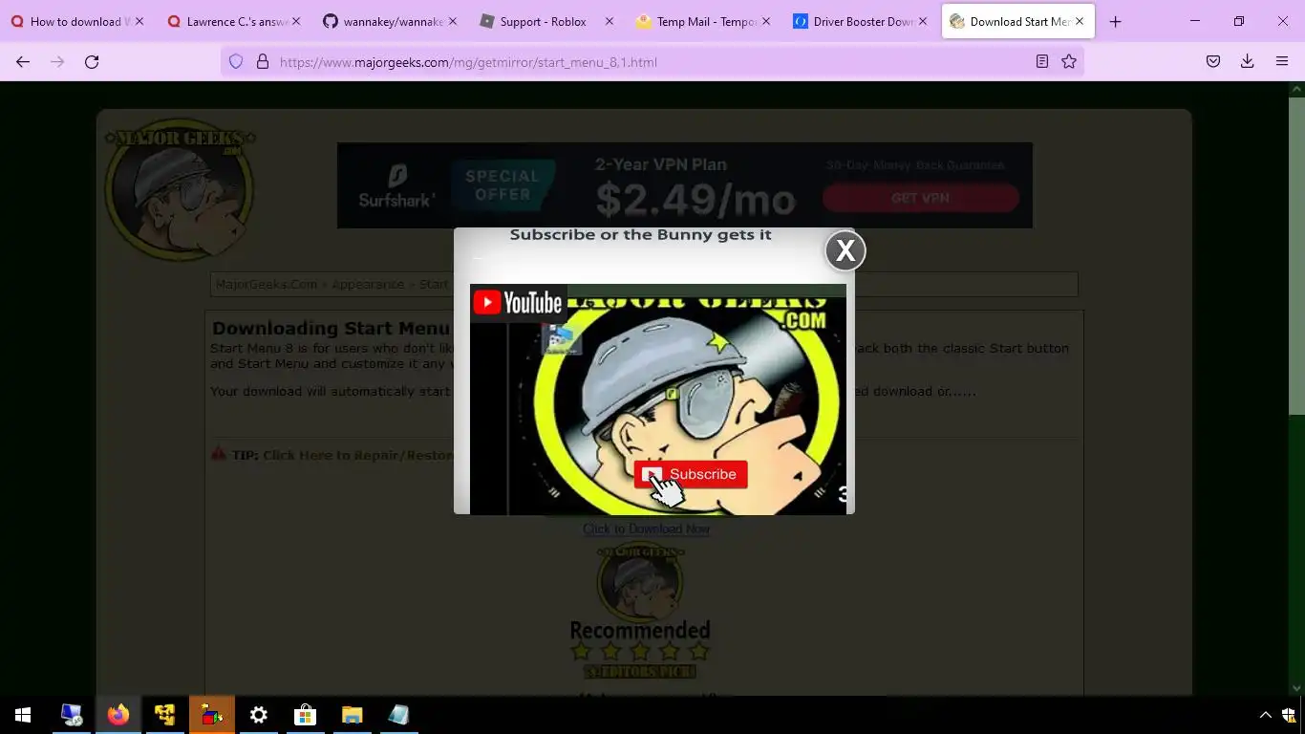Close the wannakey GitHub tab
1305x734 pixels.
[x=453, y=21]
